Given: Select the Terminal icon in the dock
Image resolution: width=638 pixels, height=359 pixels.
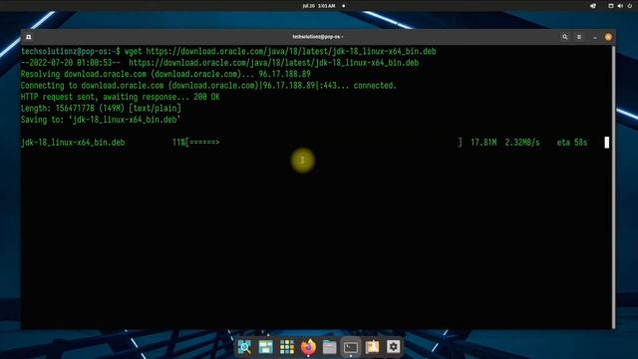Looking at the screenshot, I should point(351,347).
